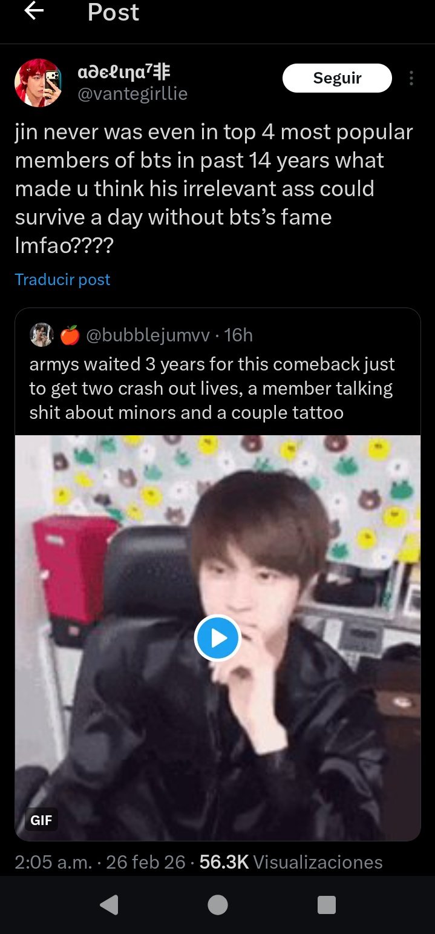This screenshot has width=435, height=934.
Task: Open the @vantegirllie profile handle
Action: click(133, 94)
